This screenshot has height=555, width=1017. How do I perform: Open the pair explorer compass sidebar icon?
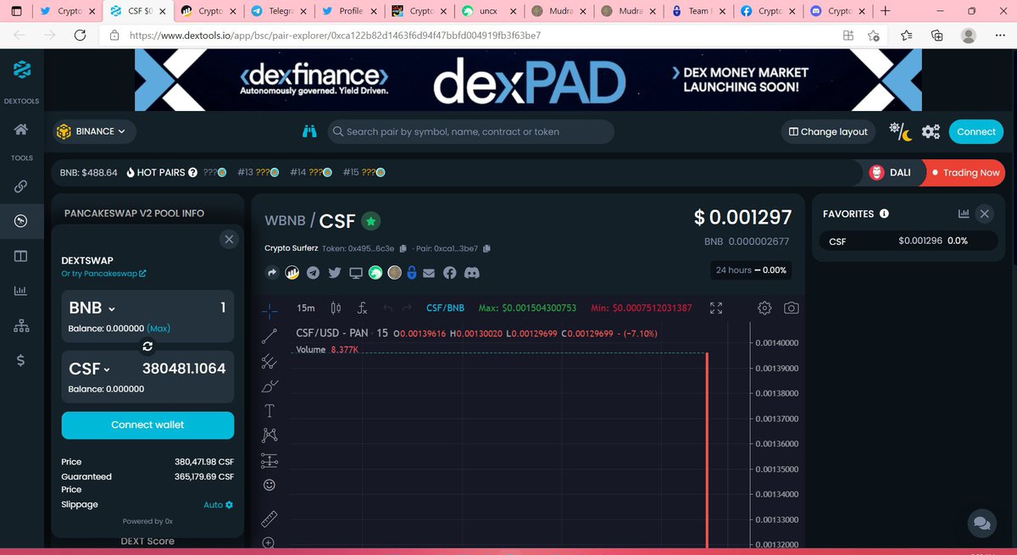20,221
